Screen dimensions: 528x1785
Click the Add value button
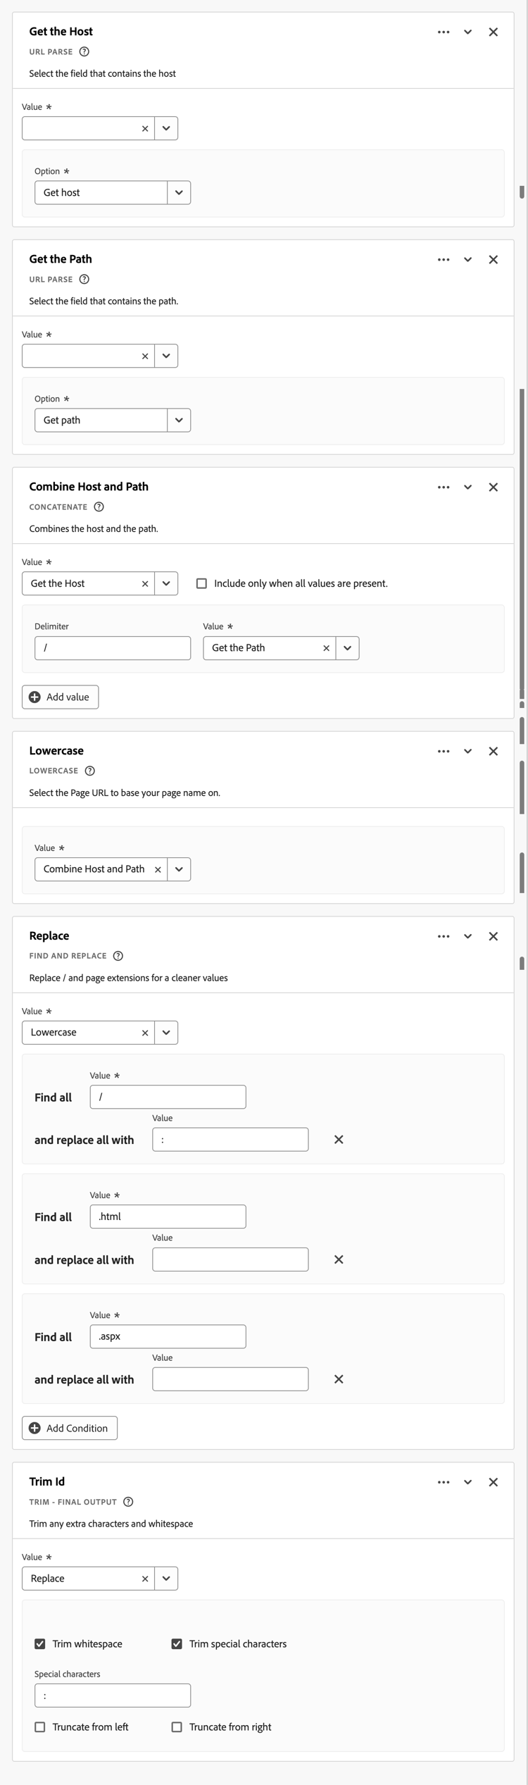61,697
